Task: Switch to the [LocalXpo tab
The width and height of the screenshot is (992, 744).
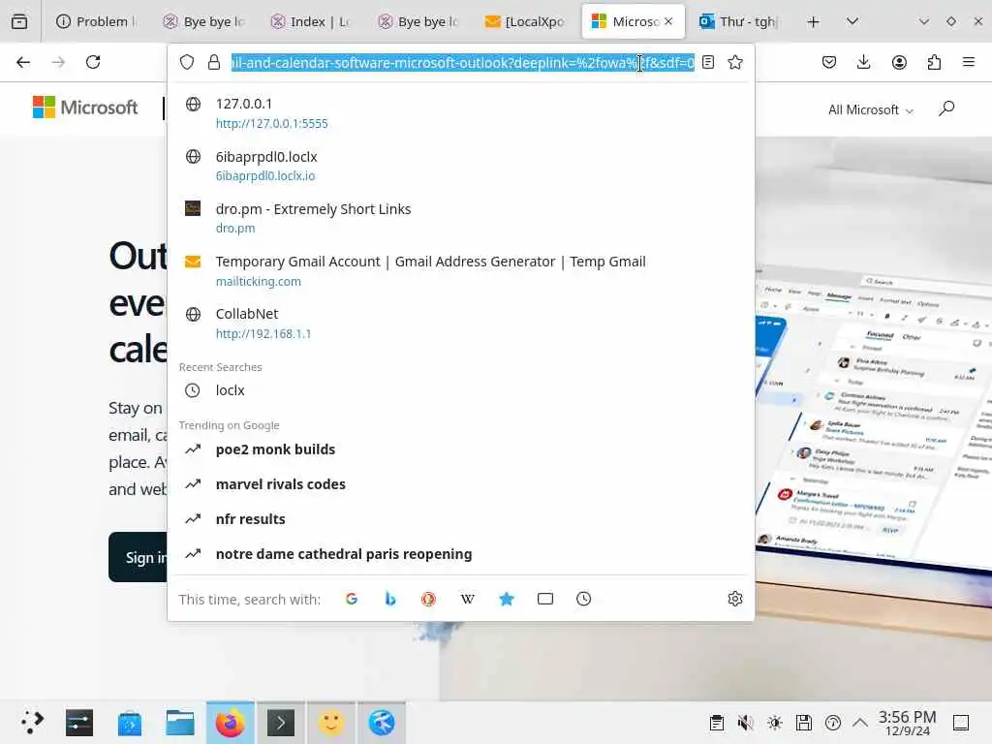Action: pyautogui.click(x=524, y=21)
